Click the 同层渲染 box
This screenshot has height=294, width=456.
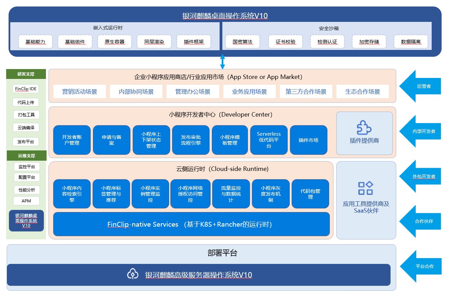point(154,42)
